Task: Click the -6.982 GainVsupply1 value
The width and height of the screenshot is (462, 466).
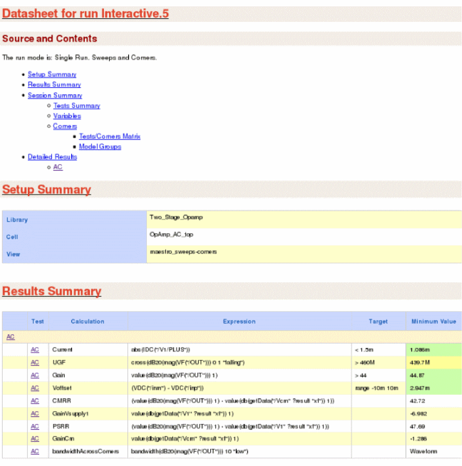Action: [x=419, y=414]
